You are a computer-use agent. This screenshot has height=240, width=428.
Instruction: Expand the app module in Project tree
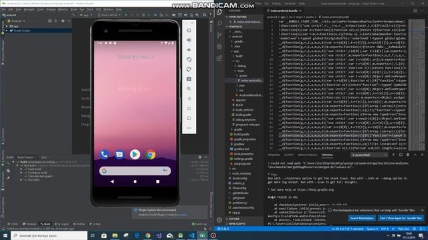tap(7, 27)
